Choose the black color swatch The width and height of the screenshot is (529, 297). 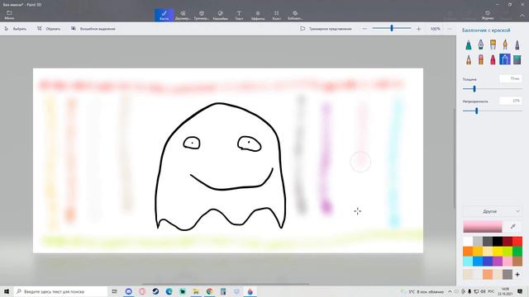(x=498, y=242)
